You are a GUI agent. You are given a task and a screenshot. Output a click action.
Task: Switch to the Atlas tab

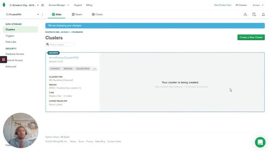pyautogui.click(x=56, y=14)
